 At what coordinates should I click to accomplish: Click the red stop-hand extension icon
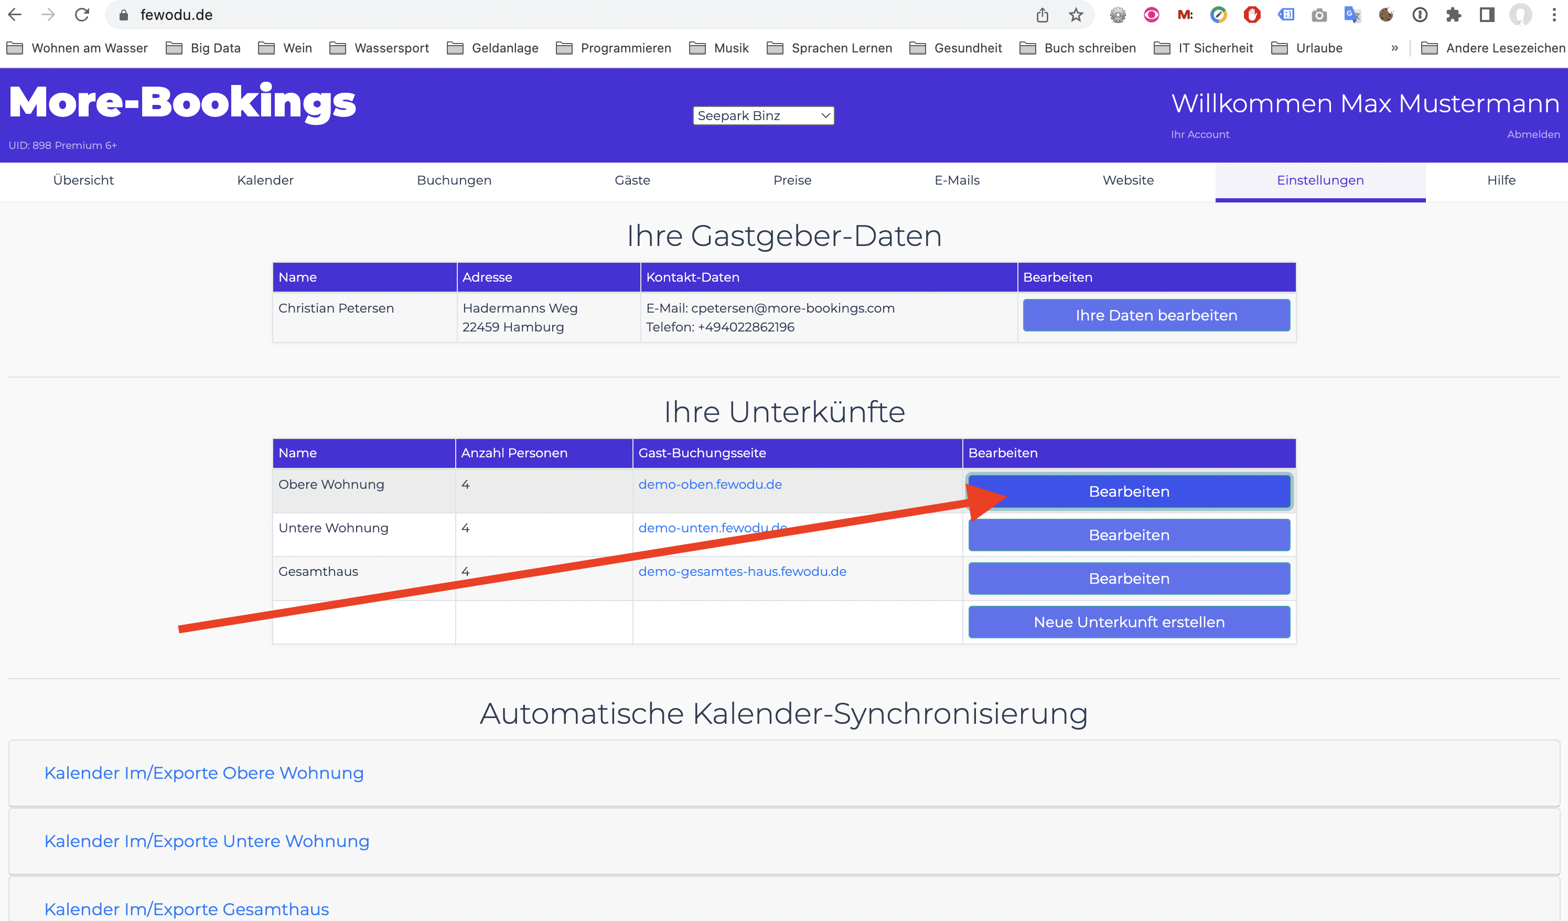pyautogui.click(x=1252, y=15)
